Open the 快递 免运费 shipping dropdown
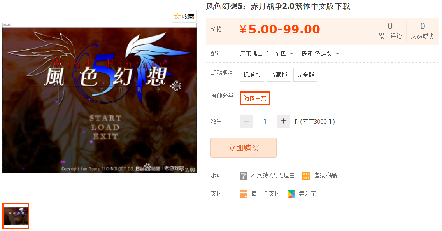This screenshot has height=231, width=442. (320, 54)
